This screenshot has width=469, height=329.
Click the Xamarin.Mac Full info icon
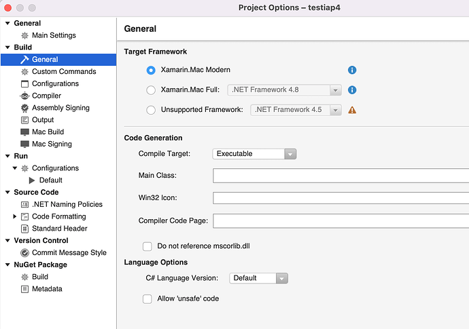coord(352,90)
